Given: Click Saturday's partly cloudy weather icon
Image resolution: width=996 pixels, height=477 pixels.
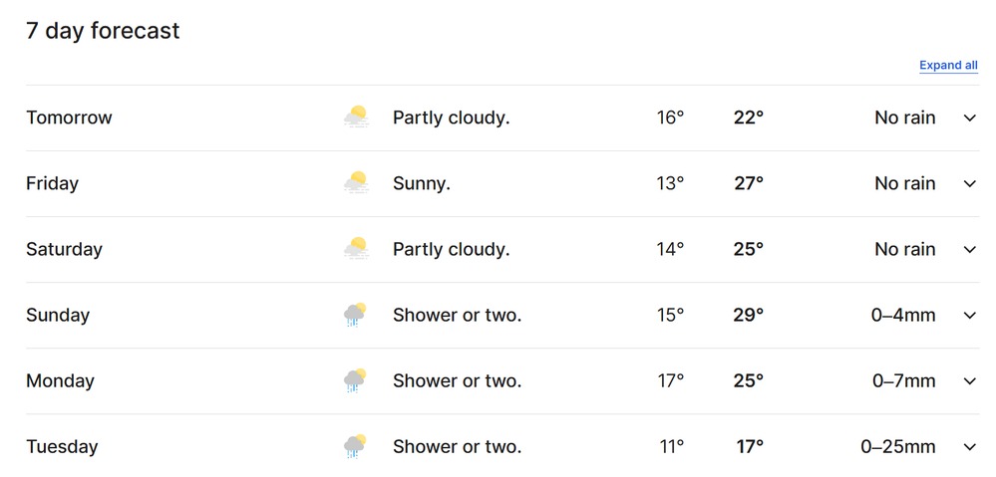Looking at the screenshot, I should tap(356, 249).
